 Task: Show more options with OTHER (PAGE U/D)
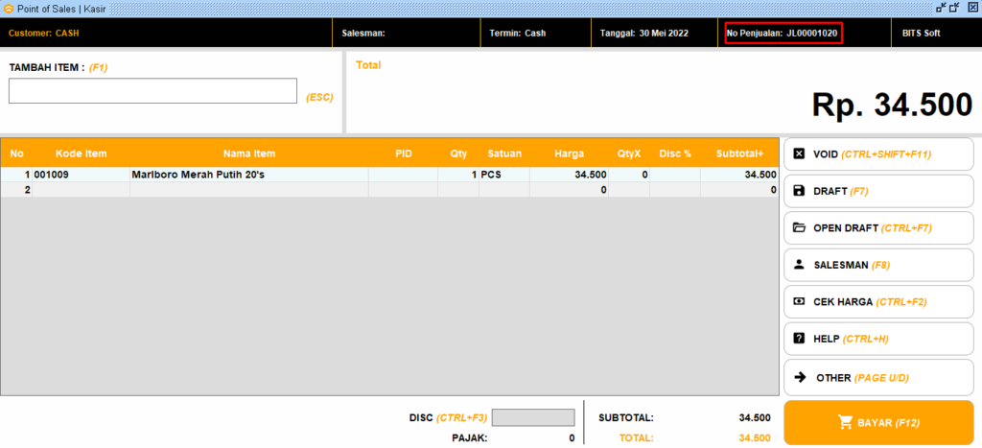[x=878, y=377]
